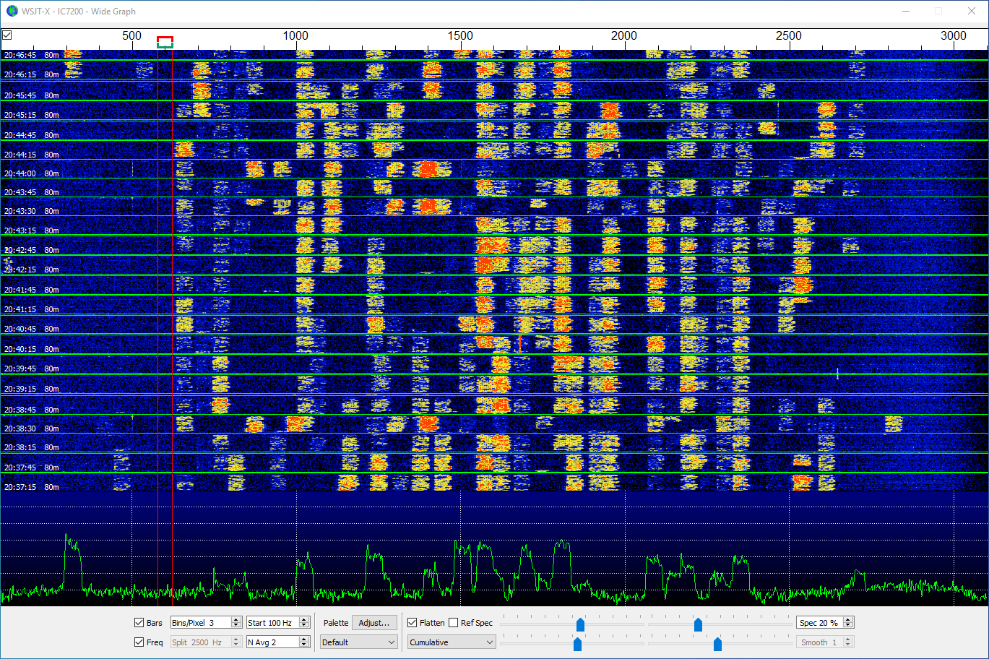The height and width of the screenshot is (659, 989).
Task: Click the WSJT-X globe icon in title bar
Action: click(12, 11)
